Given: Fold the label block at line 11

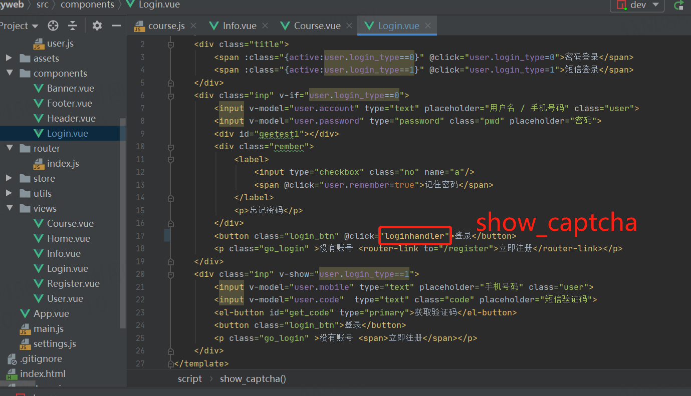Looking at the screenshot, I should [x=171, y=159].
